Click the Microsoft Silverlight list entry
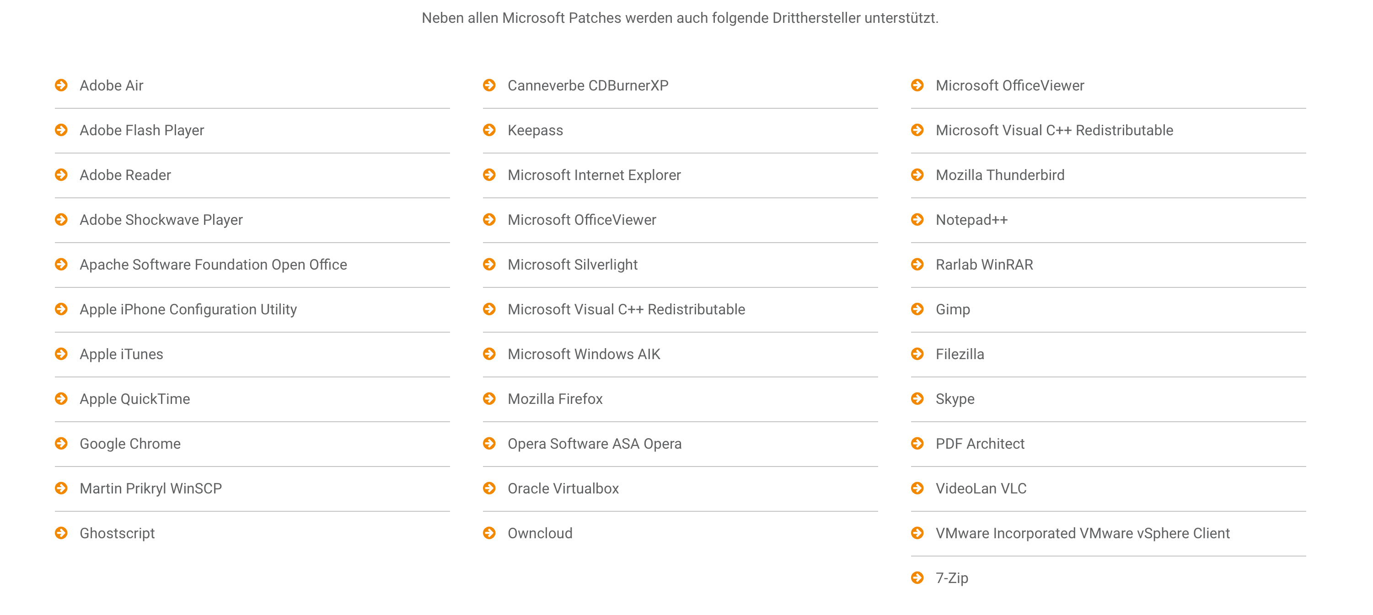The image size is (1373, 615). pos(680,265)
